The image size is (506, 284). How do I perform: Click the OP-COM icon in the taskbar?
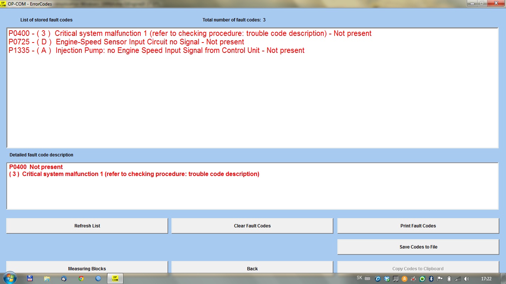[x=115, y=278]
